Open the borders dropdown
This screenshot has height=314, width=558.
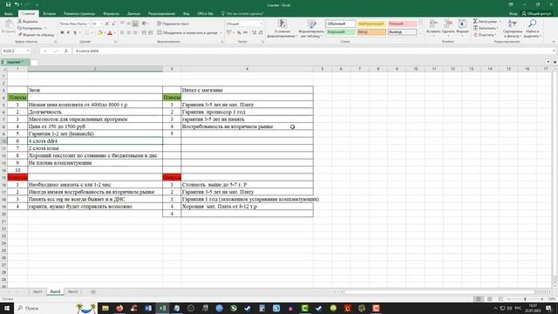tap(92, 33)
